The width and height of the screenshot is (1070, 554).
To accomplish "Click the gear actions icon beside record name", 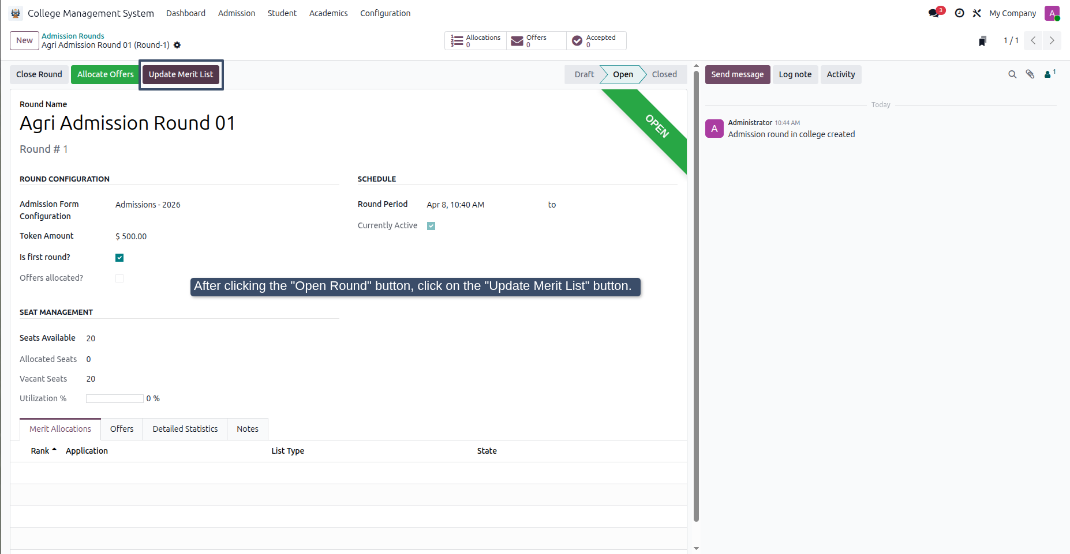I will [x=177, y=45].
